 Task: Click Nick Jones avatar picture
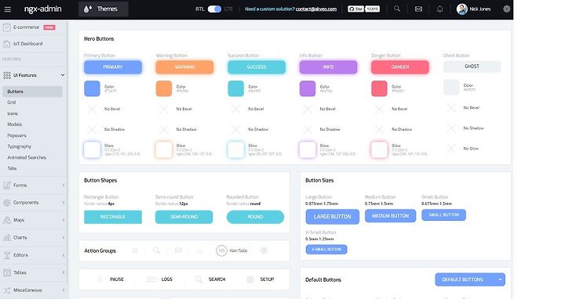pos(462,9)
